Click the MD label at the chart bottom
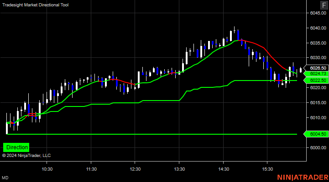This screenshot has width=329, height=182. (x=5, y=178)
